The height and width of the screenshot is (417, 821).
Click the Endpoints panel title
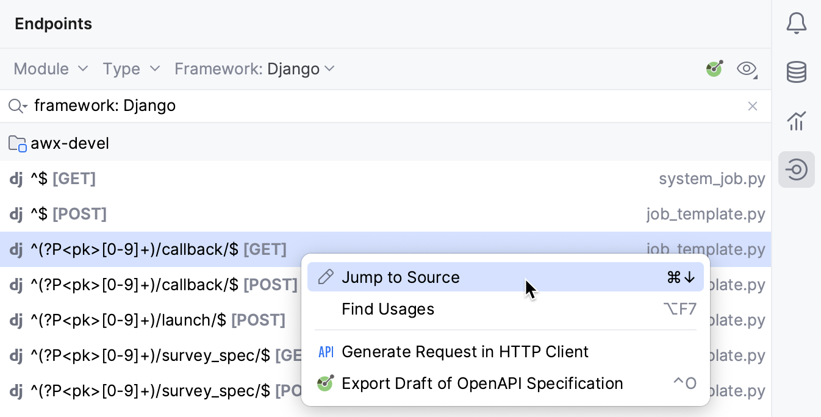tap(54, 24)
